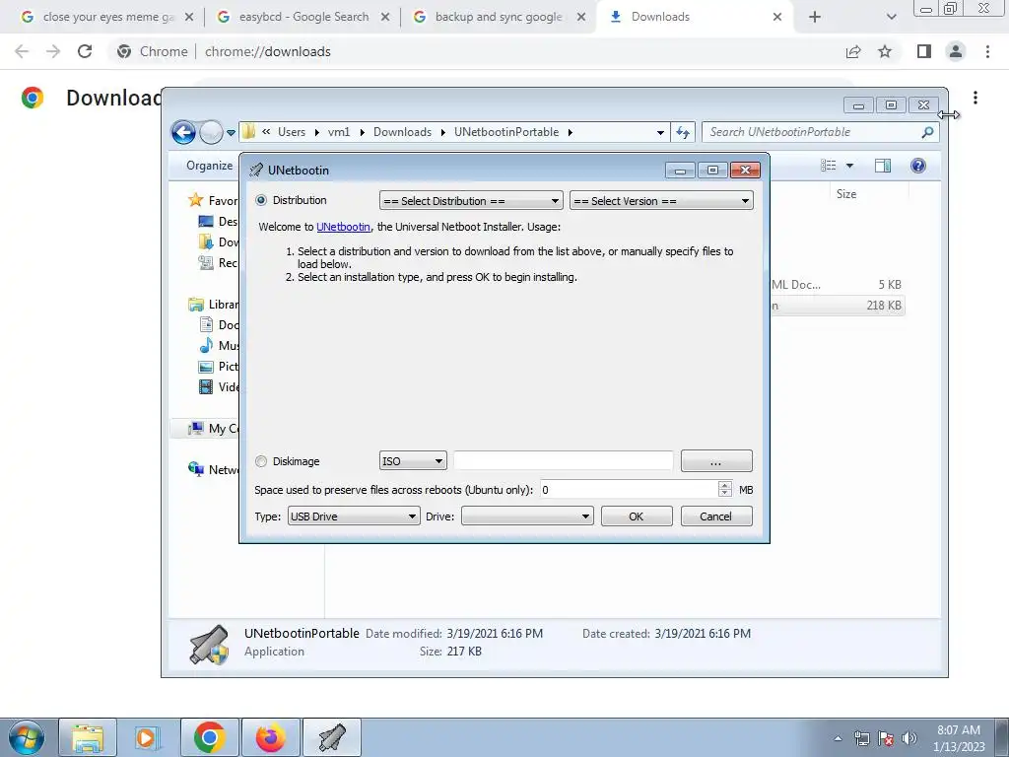This screenshot has height=757, width=1009.
Task: Increase persistence space with up arrow
Action: (x=725, y=485)
